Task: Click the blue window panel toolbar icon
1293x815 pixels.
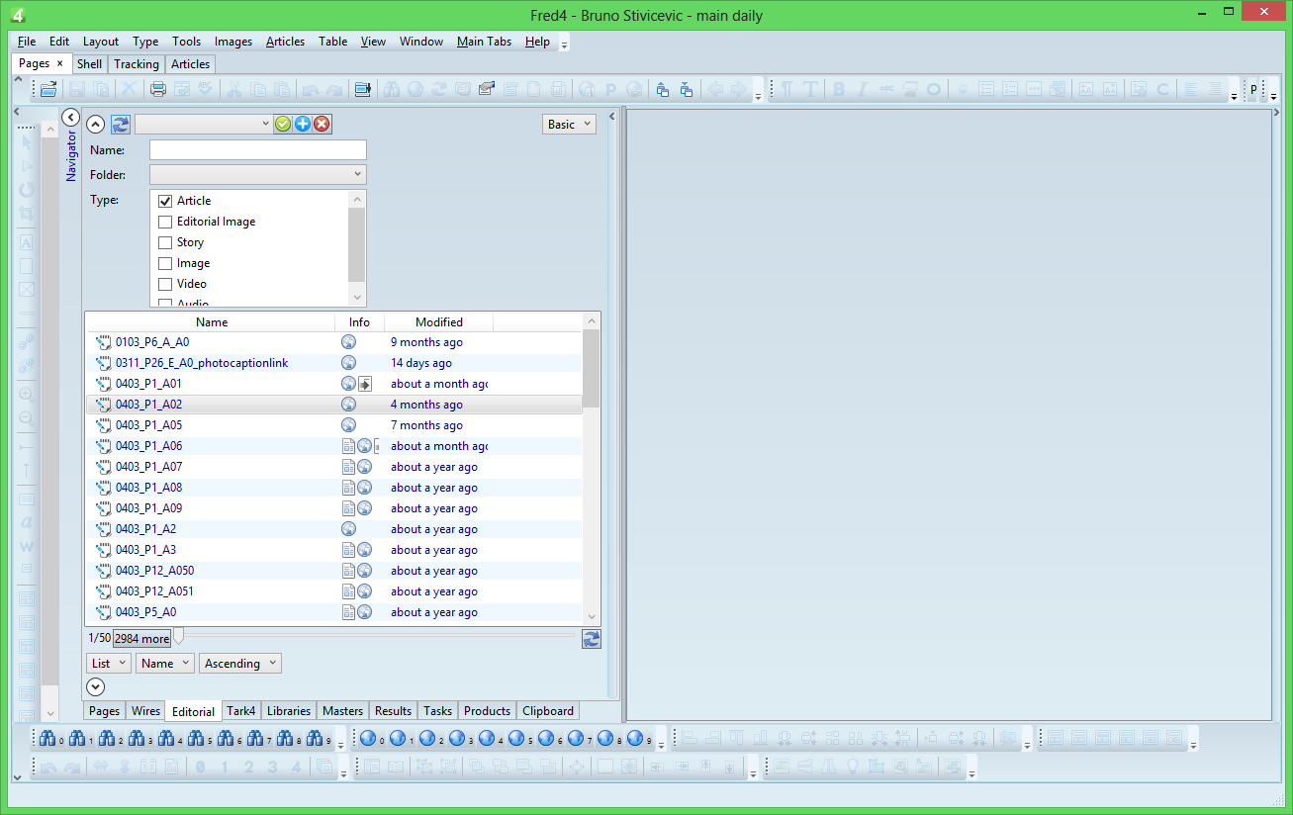Action: coord(362,89)
